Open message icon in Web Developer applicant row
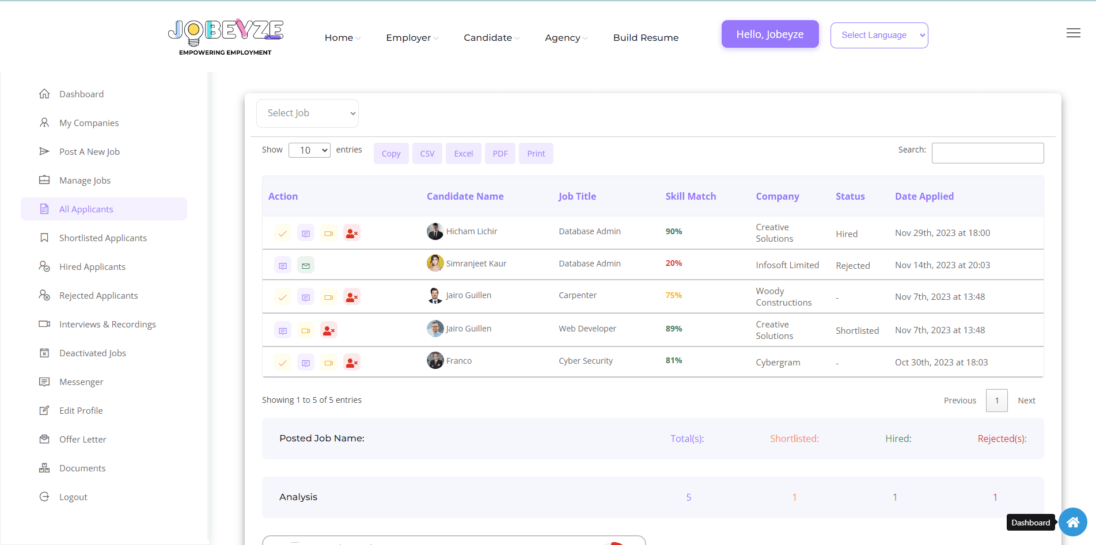1096x545 pixels. click(282, 331)
